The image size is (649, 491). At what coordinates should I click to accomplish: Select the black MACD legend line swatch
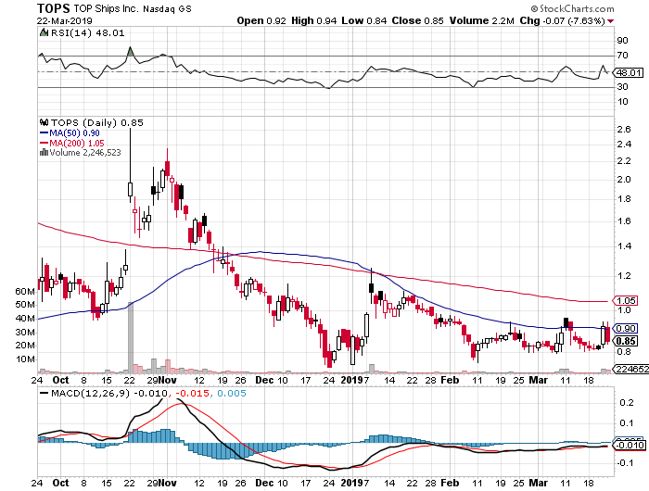(x=44, y=393)
